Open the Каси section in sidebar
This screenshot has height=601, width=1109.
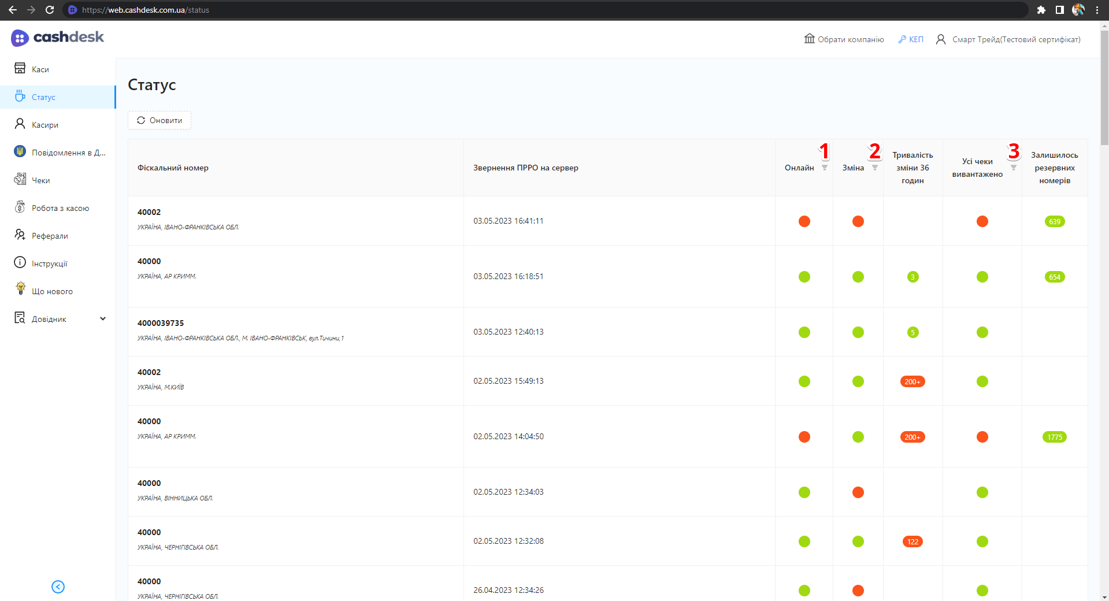[x=40, y=69]
